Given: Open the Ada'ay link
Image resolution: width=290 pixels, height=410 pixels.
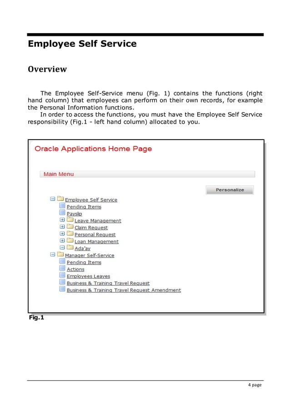Looking at the screenshot, I should click(82, 248).
